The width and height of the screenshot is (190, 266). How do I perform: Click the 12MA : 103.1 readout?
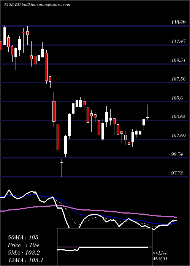pos(25,260)
